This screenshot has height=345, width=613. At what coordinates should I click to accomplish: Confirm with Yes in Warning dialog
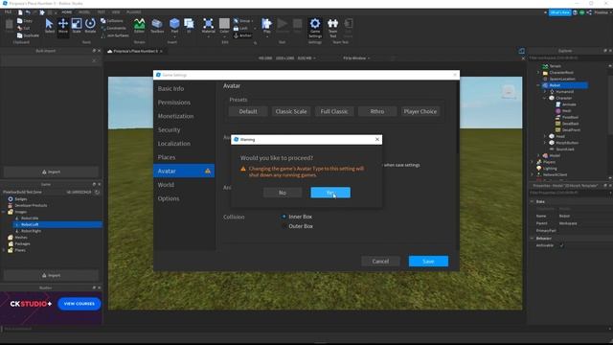330,193
